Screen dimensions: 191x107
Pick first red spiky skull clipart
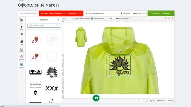click(36, 40)
